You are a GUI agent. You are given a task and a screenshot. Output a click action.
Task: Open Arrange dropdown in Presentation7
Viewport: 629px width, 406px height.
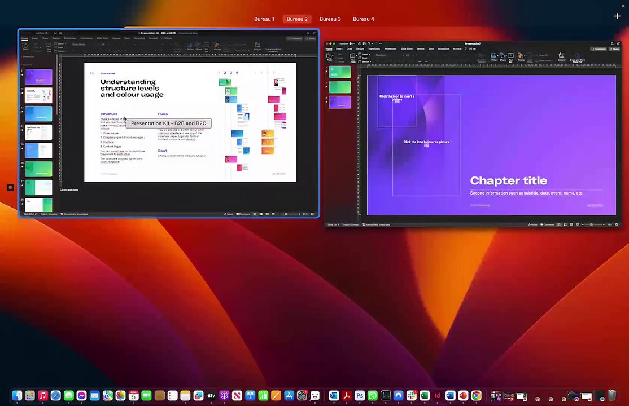tap(521, 56)
